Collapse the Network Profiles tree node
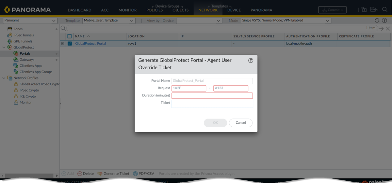Image resolution: width=392 pixels, height=183 pixels. coord(4,78)
